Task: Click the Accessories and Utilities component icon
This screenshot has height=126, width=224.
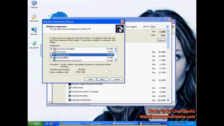Action: [x=54, y=49]
